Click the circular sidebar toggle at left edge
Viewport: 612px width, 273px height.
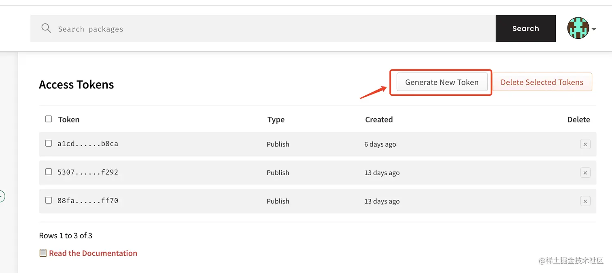tap(2, 197)
